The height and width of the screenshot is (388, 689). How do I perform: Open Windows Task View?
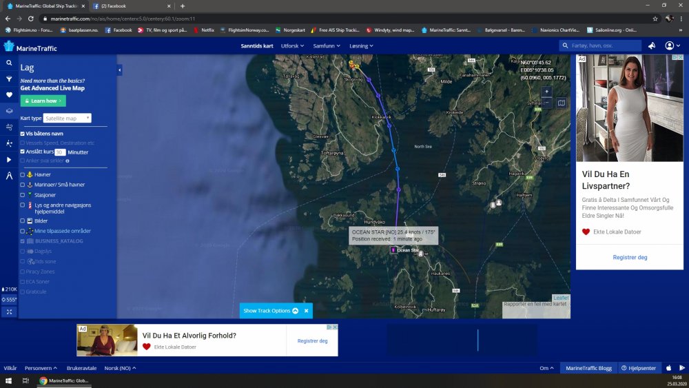pyautogui.click(x=25, y=380)
